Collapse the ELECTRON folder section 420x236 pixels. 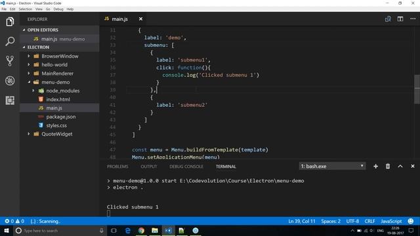point(60,47)
